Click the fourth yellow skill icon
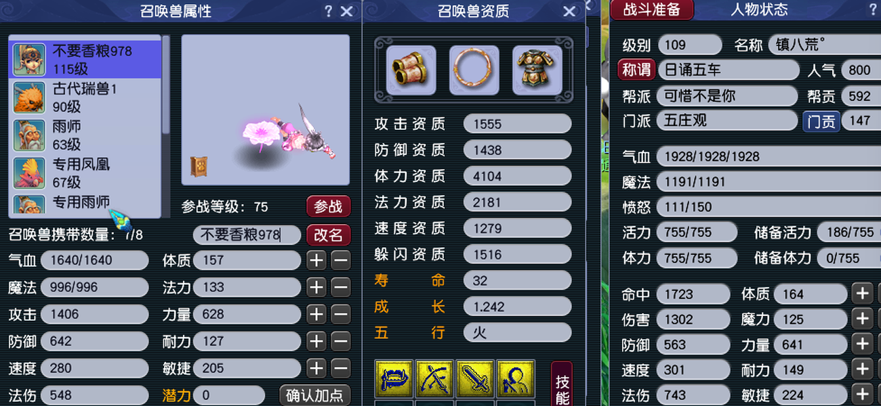Image resolution: width=881 pixels, height=406 pixels. click(x=516, y=380)
